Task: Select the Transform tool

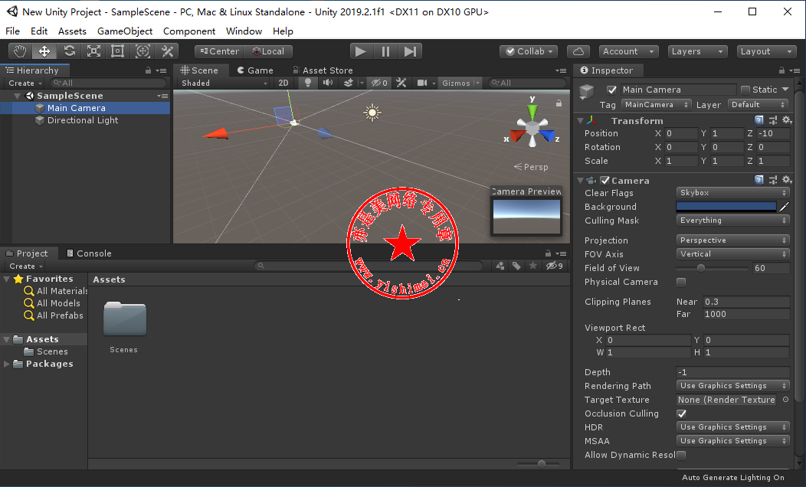Action: (143, 51)
